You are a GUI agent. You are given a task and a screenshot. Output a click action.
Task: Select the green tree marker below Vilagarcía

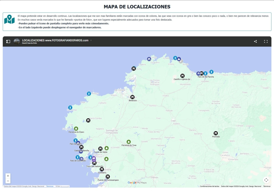coord(106,159)
